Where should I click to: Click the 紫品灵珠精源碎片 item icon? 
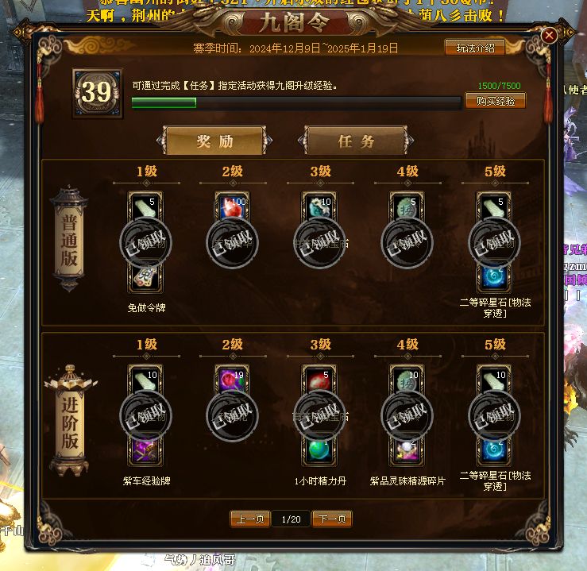(407, 450)
